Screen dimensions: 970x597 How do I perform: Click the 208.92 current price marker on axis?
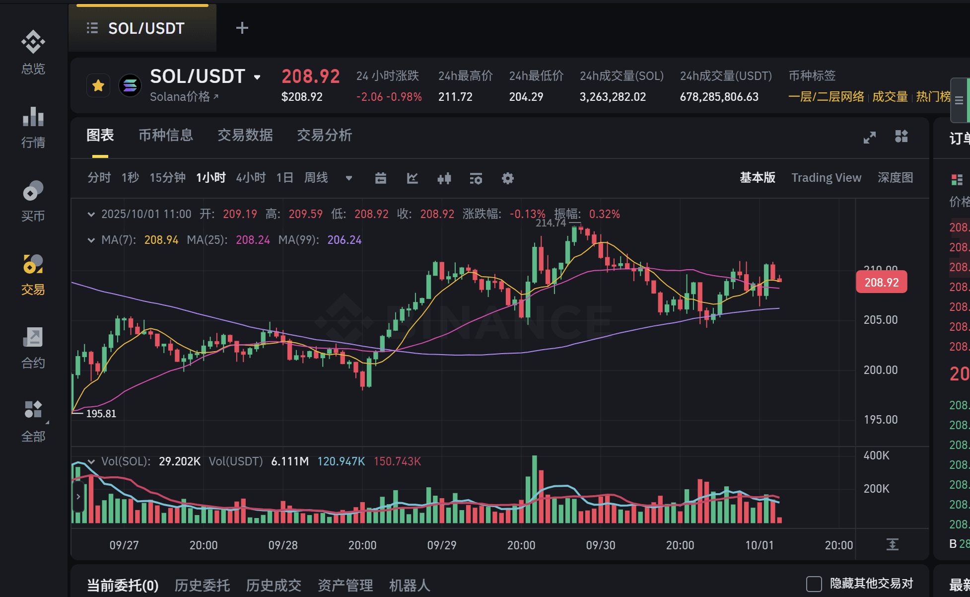[881, 282]
